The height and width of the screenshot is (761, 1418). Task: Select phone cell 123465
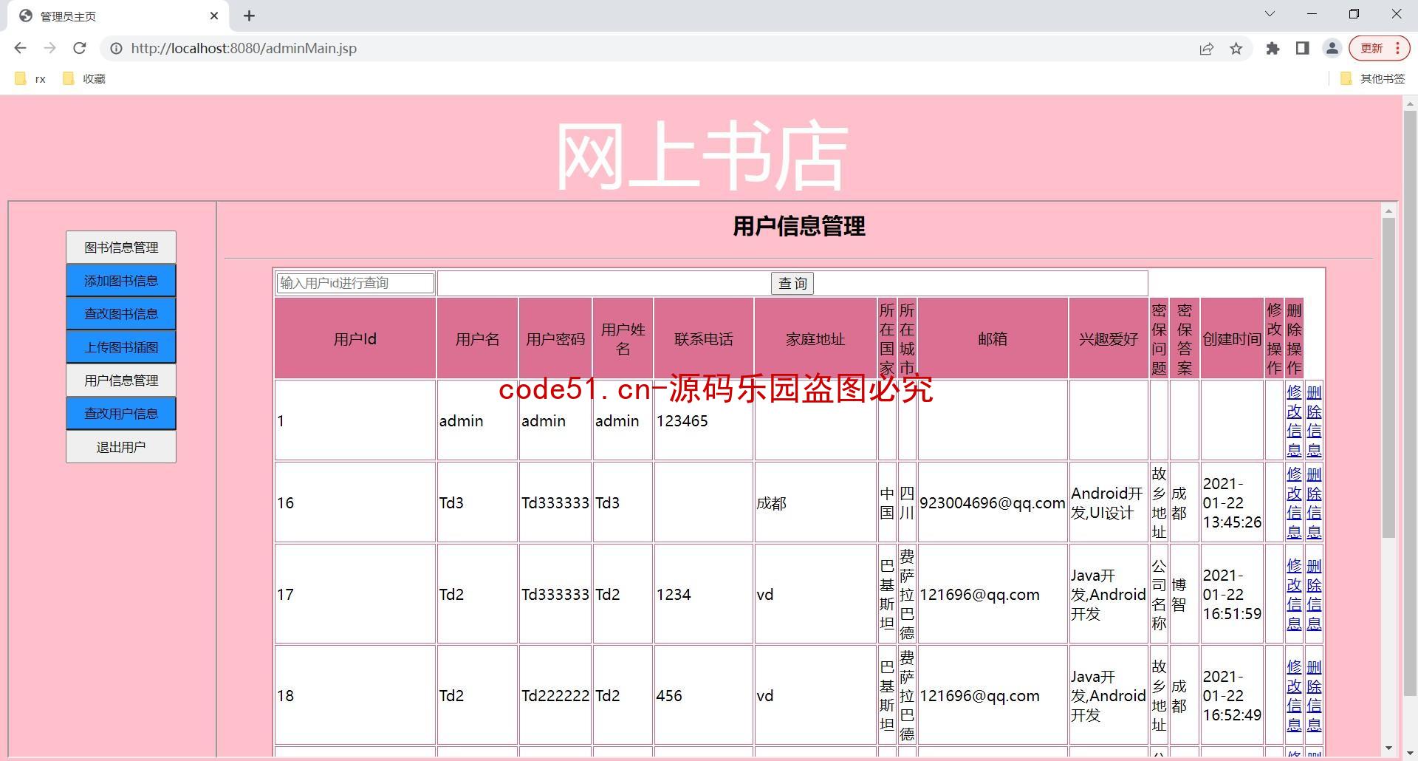pos(704,420)
